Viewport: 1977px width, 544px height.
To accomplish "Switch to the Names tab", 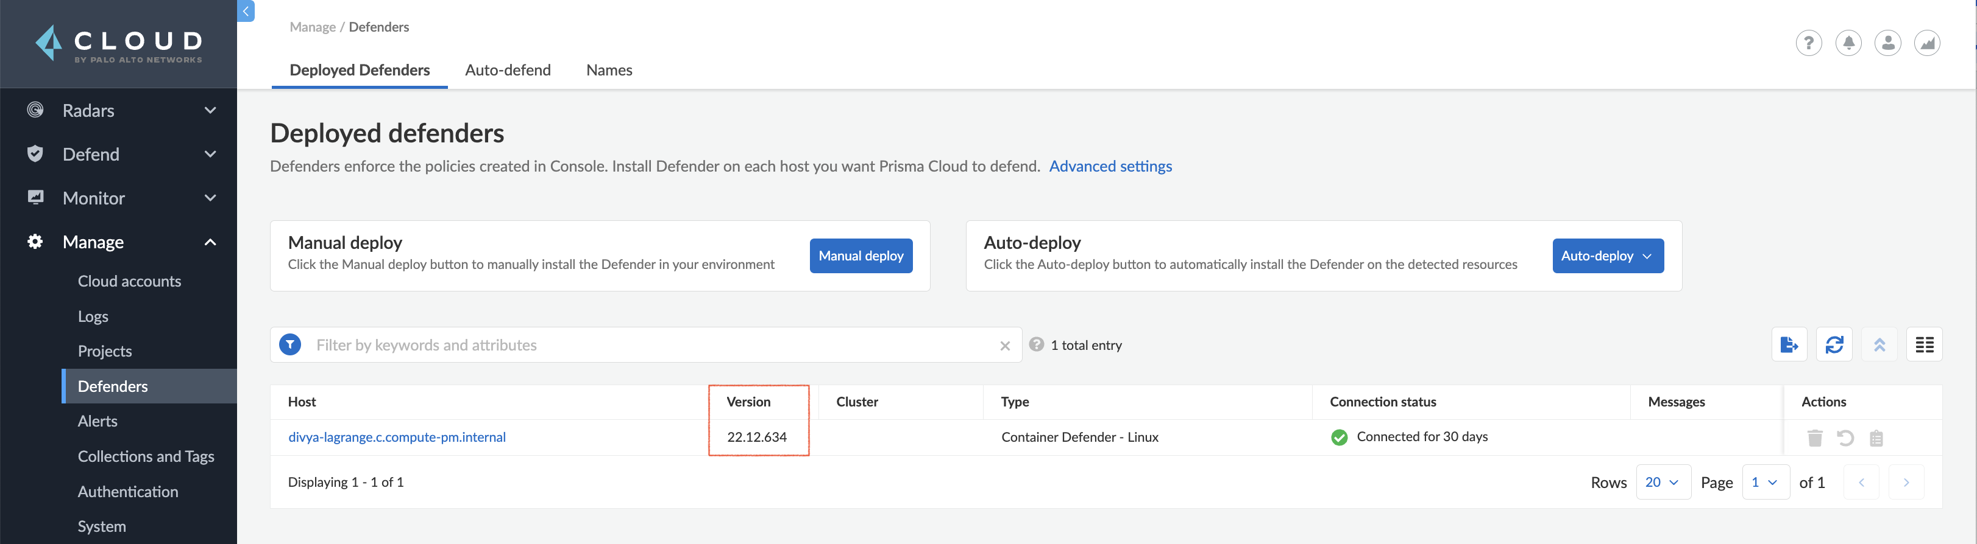I will point(609,70).
